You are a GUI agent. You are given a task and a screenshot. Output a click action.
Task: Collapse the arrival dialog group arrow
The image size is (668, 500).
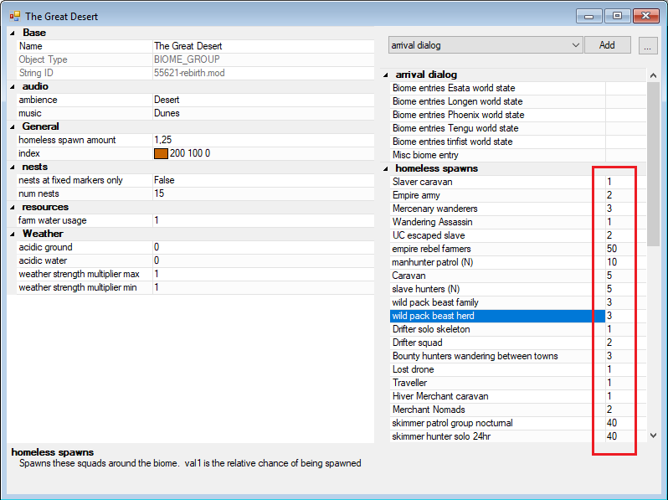386,75
